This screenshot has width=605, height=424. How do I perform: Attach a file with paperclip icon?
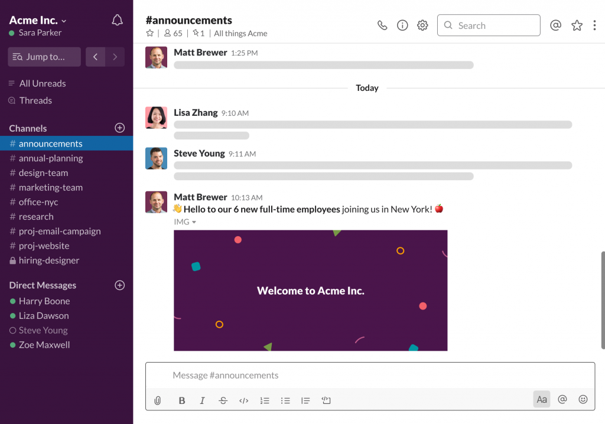pyautogui.click(x=157, y=400)
